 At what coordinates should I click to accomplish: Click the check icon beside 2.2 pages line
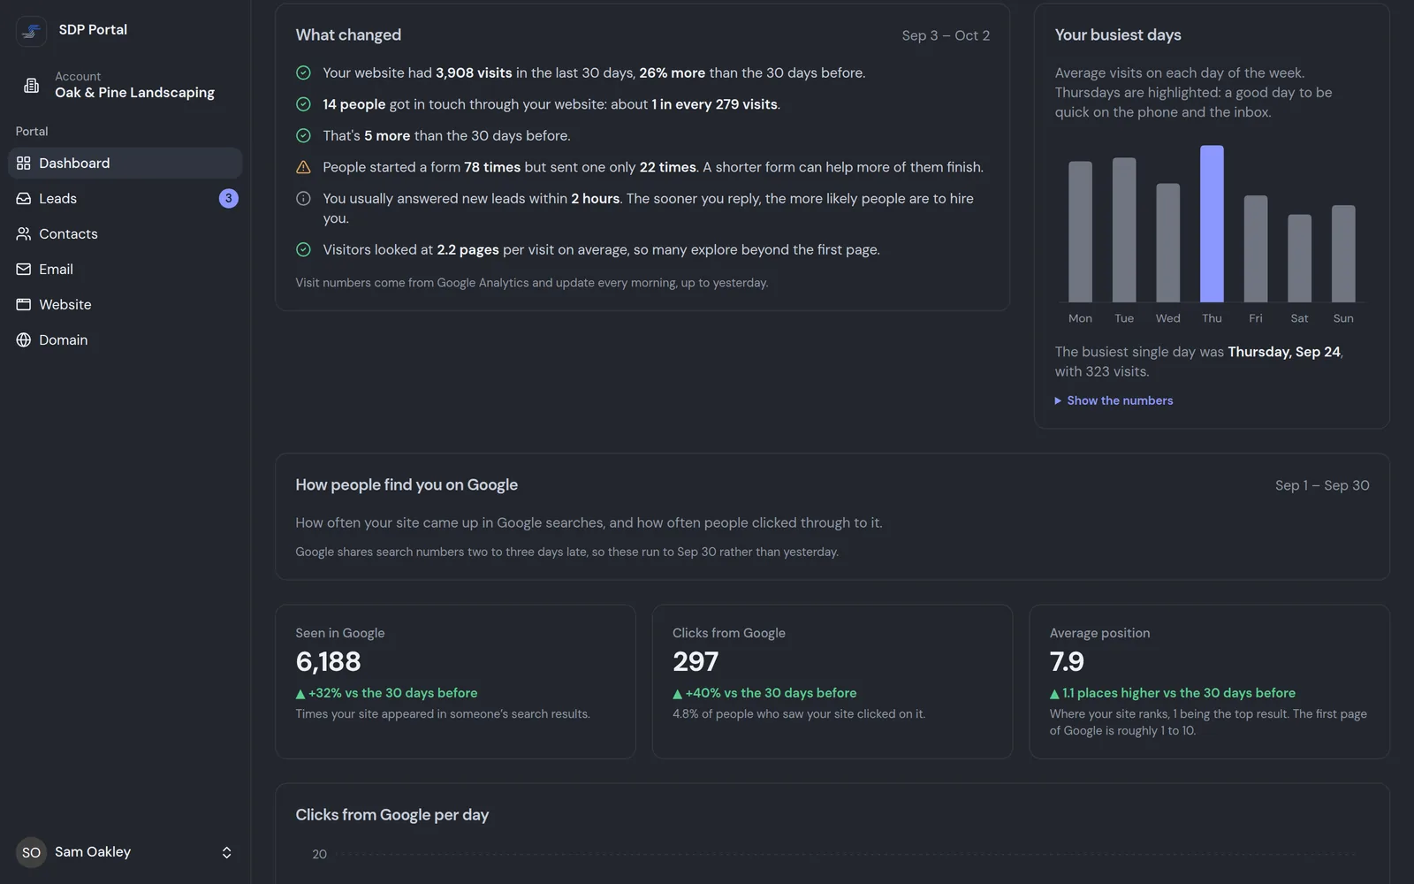click(x=303, y=250)
